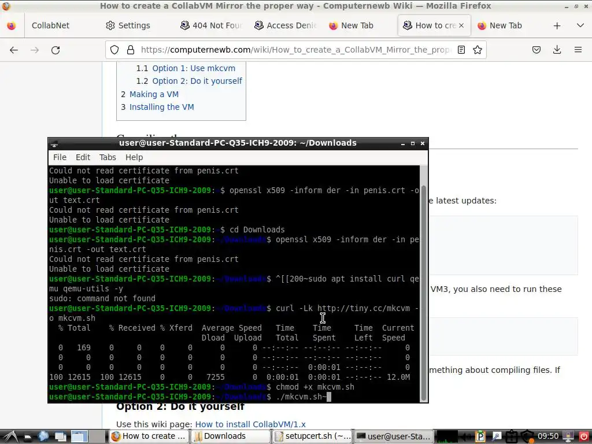
Task: Click the yellow 'P' tray icon
Action: (x=480, y=436)
